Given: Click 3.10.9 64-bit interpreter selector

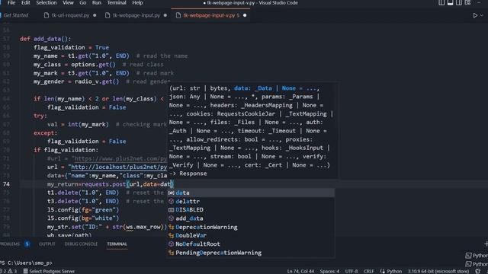Looking at the screenshot, I should tap(438, 271).
